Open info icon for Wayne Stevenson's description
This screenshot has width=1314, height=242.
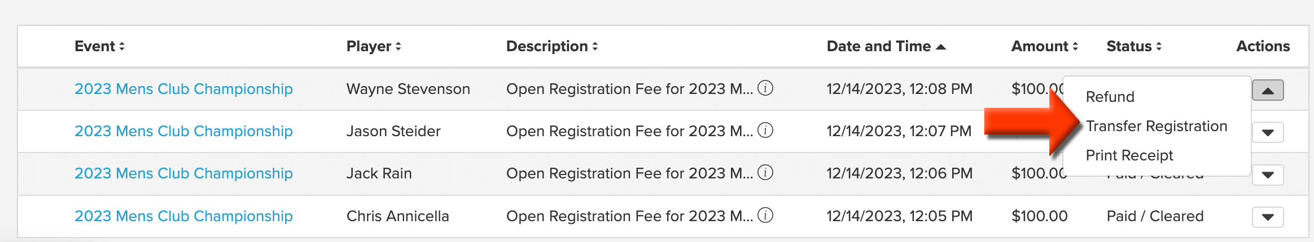coord(765,88)
